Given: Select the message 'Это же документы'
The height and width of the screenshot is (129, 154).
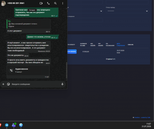Looking at the screenshot, I should (18, 55).
